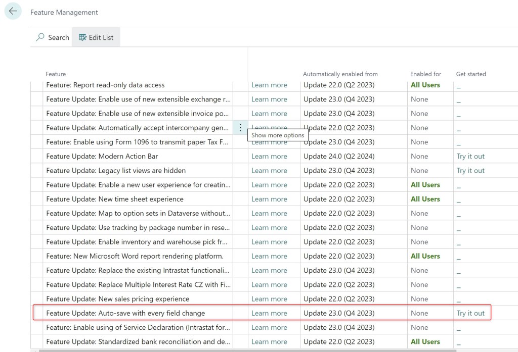Open Learn more for Auto-save with every field change
The width and height of the screenshot is (518, 352).
[269, 313]
